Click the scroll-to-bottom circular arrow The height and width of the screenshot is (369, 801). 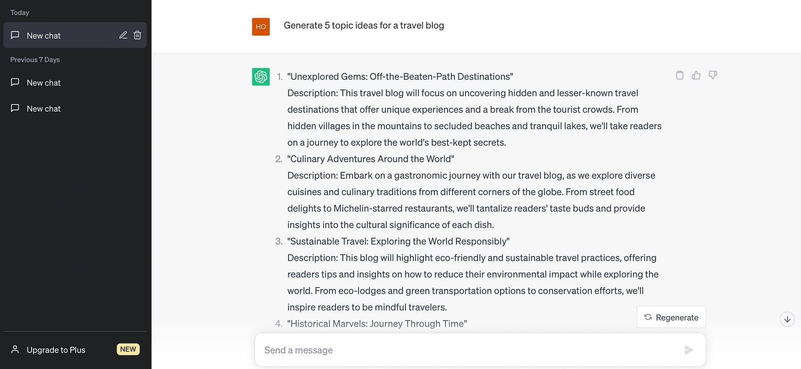pyautogui.click(x=788, y=319)
